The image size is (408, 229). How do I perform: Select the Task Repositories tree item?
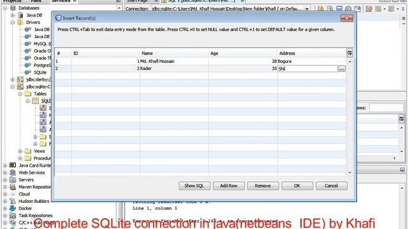point(36,215)
